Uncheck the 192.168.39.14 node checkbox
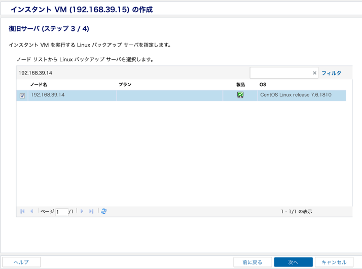Viewport: 362px width, 269px height. [x=22, y=96]
